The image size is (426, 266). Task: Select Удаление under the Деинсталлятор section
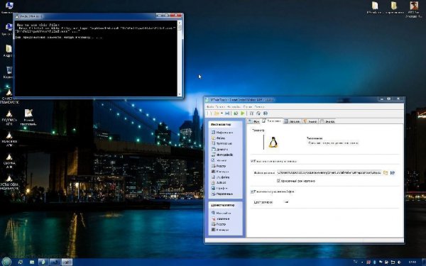coord(221,218)
